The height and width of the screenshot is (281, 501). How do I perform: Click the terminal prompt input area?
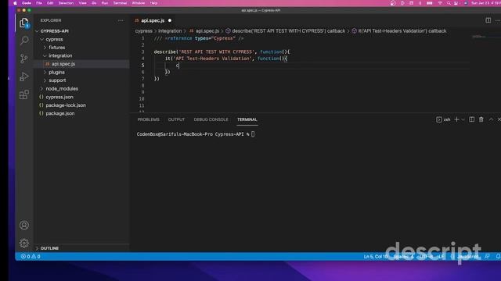coord(253,134)
